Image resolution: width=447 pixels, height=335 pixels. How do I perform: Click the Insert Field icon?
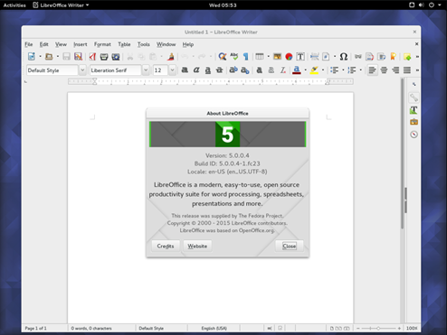[x=326, y=56]
